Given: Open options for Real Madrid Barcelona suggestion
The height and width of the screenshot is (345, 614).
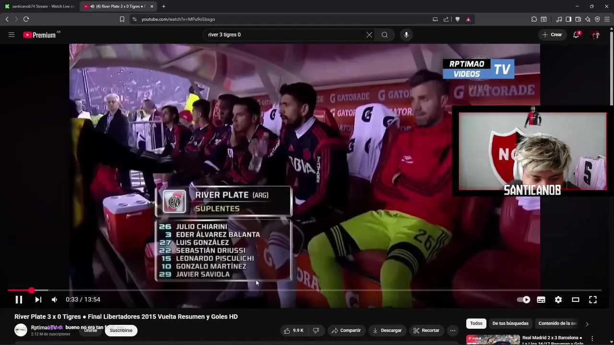Looking at the screenshot, I should [x=592, y=339].
